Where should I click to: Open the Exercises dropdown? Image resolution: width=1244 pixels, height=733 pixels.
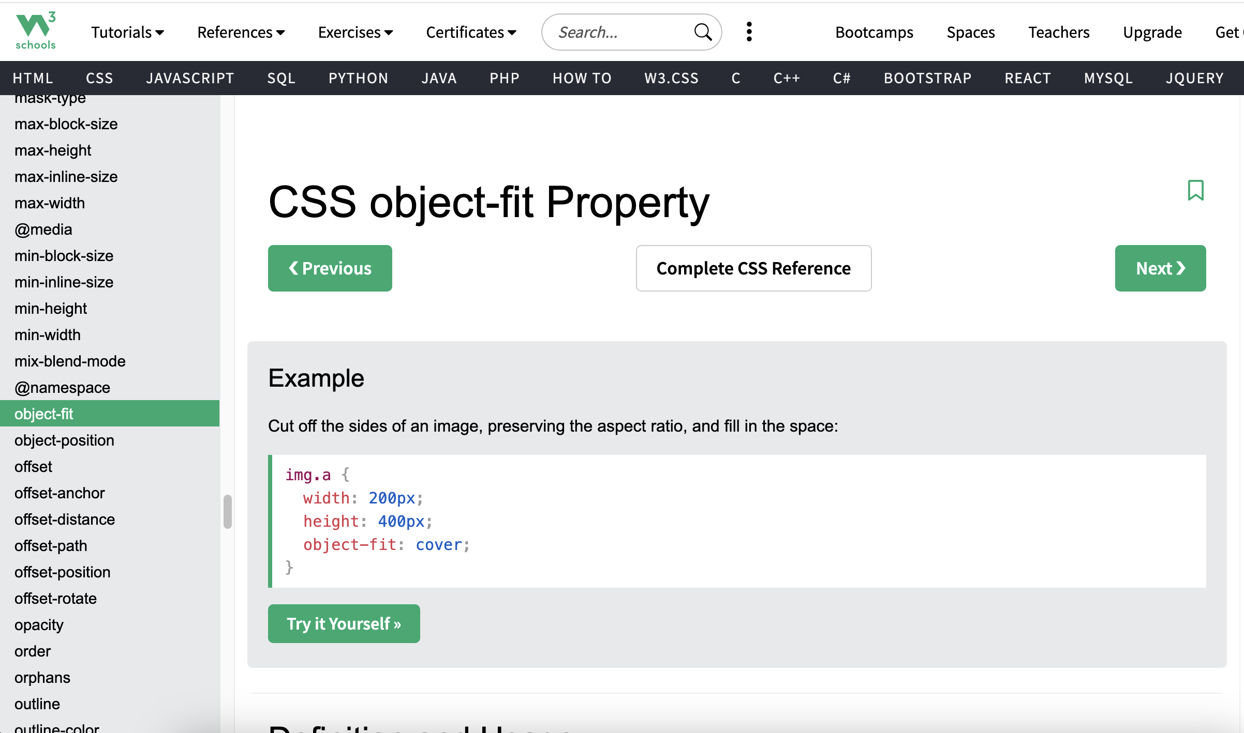[356, 32]
